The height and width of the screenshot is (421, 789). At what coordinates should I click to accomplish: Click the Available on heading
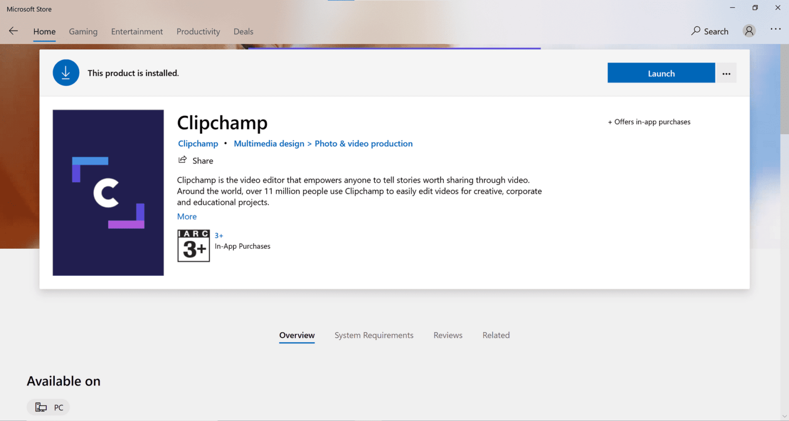pyautogui.click(x=64, y=381)
